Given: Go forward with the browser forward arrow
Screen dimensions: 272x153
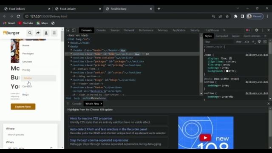Looking at the screenshot, I should [11, 16].
